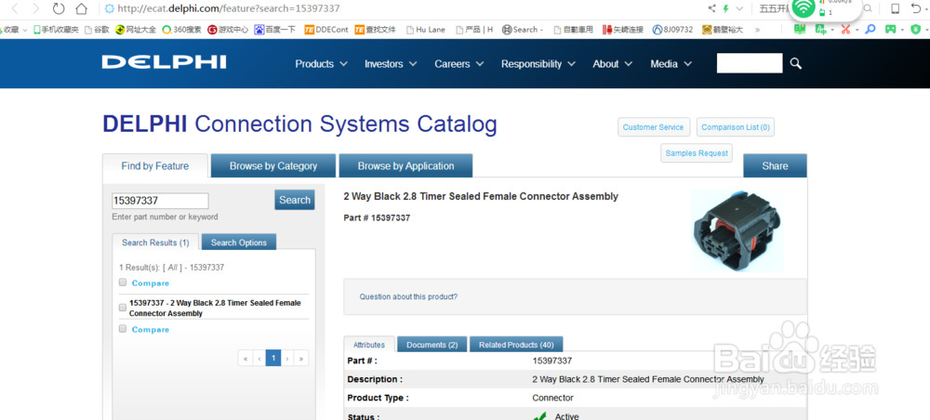Viewport: 930px width, 420px height.
Task: Click the share icon in the address bar
Action: point(711,8)
